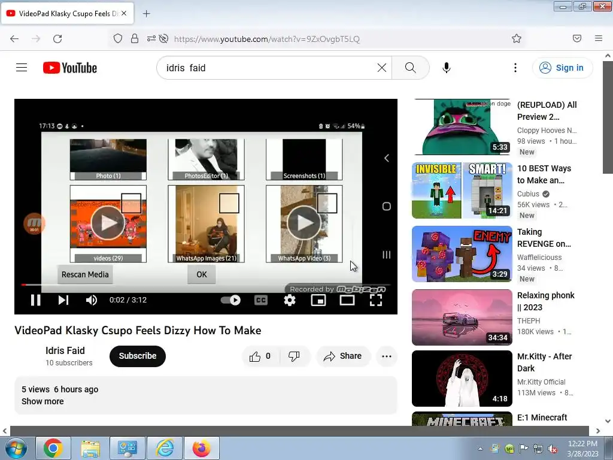Pause the video

click(x=35, y=300)
